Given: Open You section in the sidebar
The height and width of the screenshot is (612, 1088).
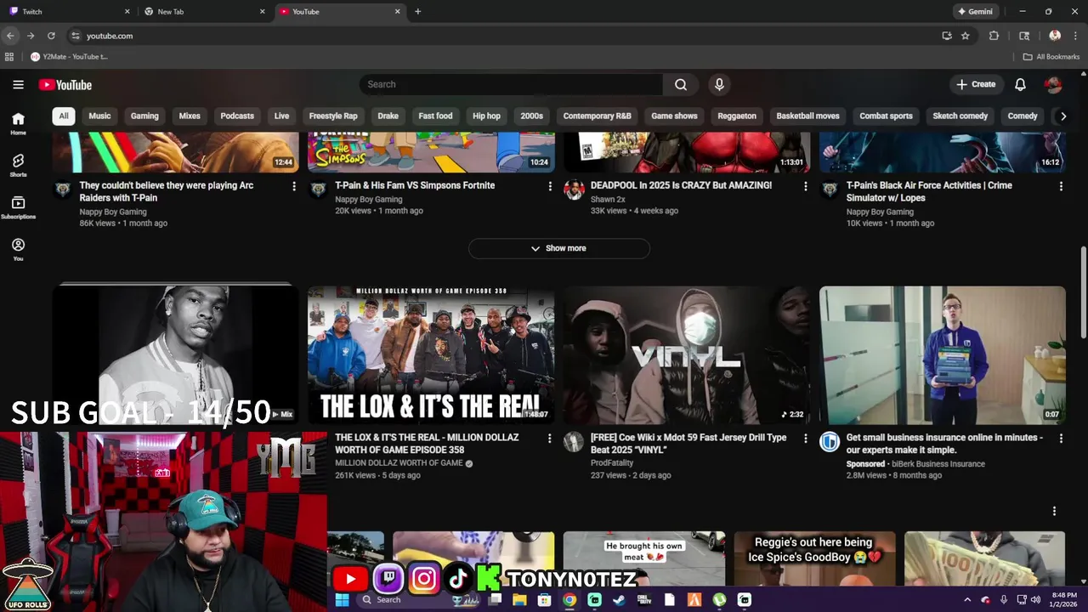Looking at the screenshot, I should click(18, 249).
